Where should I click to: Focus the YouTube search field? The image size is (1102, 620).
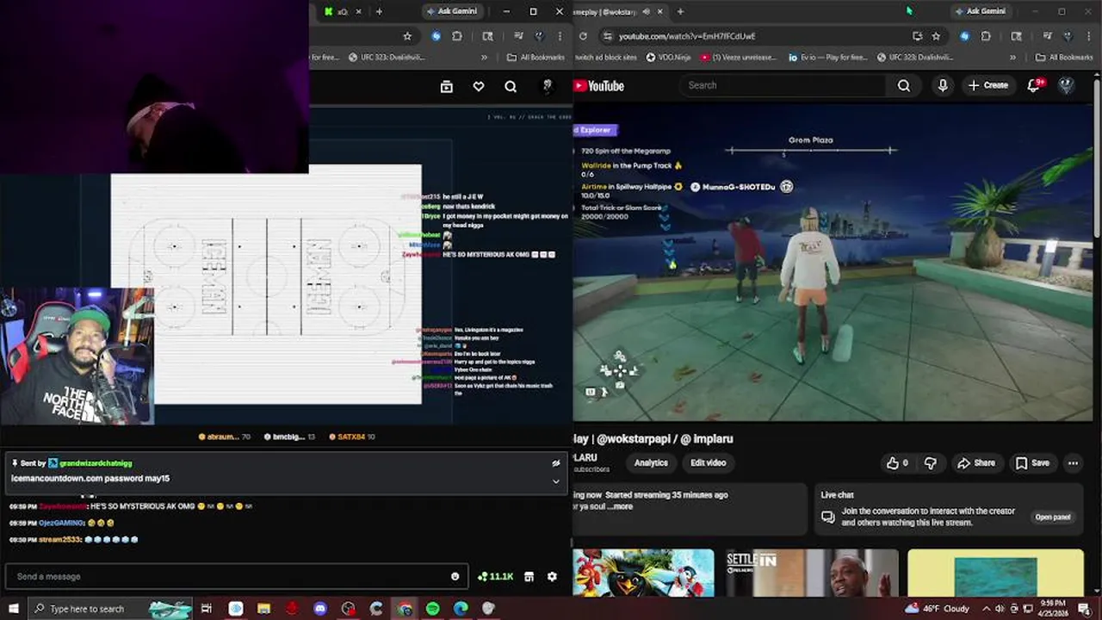pyautogui.click(x=782, y=85)
